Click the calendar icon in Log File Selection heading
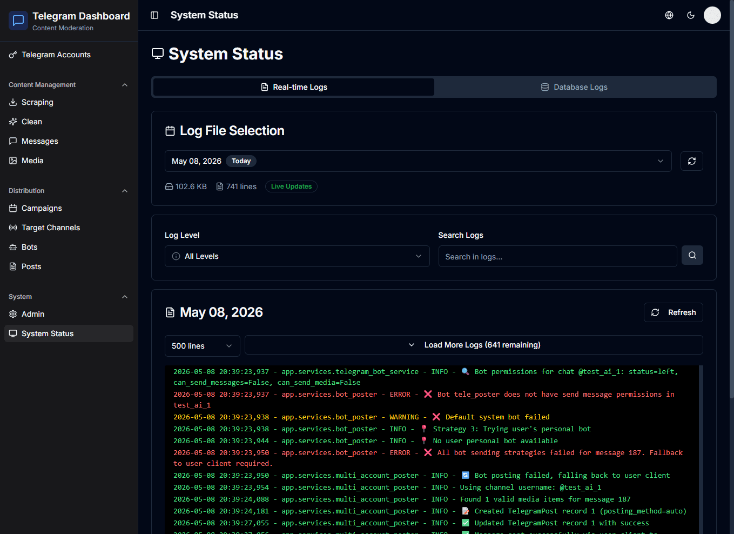Screen dimensions: 734x534 tap(170, 131)
